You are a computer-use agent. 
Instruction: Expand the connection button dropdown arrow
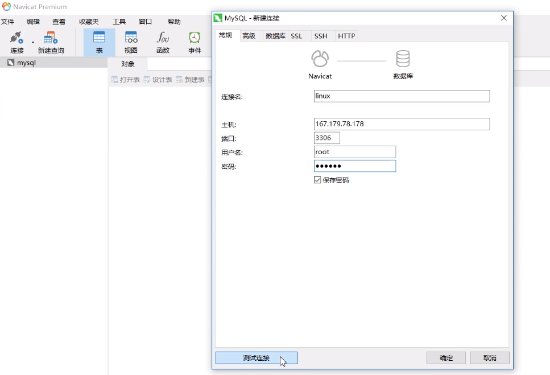point(33,43)
